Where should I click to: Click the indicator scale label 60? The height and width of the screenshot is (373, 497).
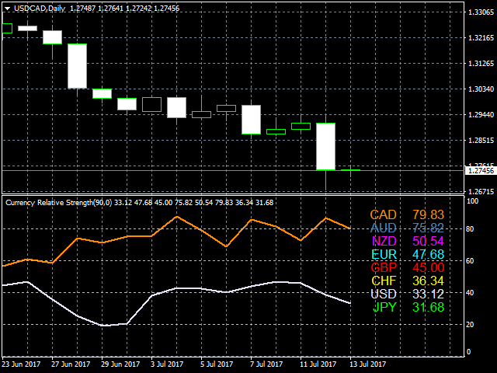click(x=471, y=261)
